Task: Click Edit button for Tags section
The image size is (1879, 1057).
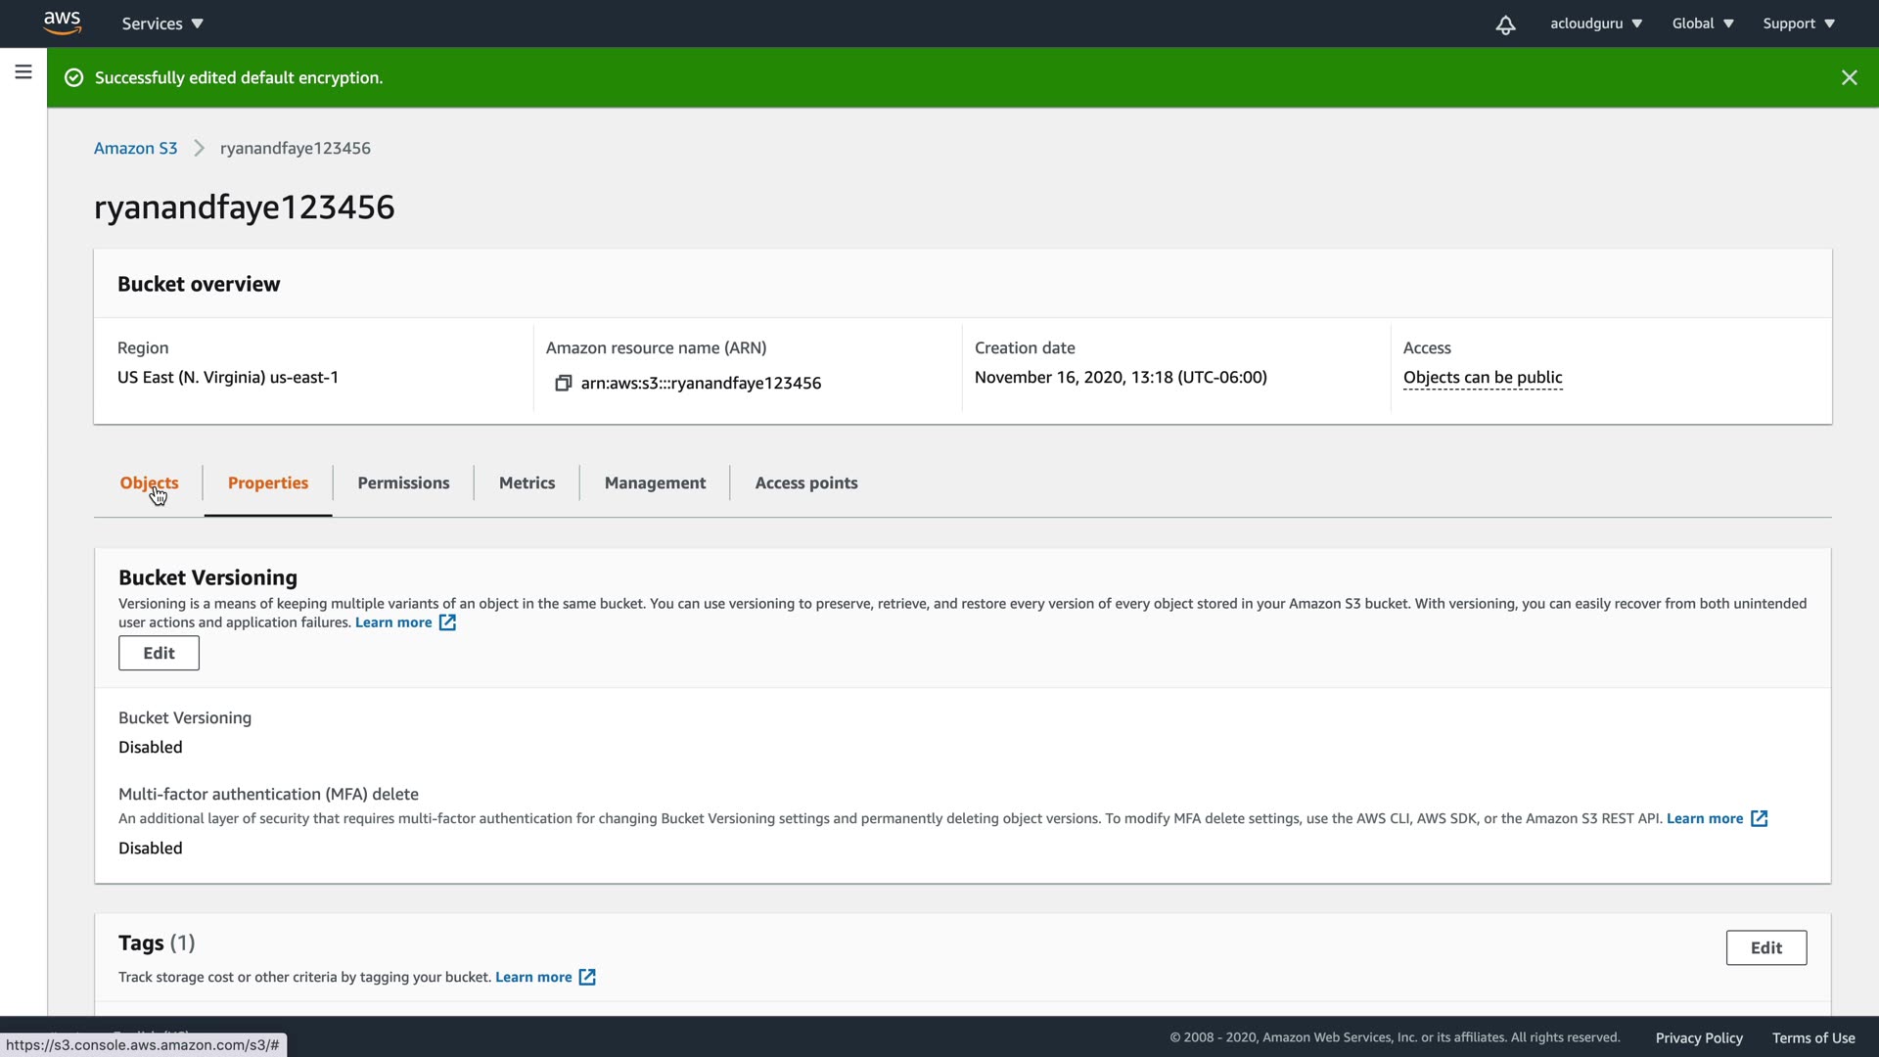Action: click(x=1765, y=947)
